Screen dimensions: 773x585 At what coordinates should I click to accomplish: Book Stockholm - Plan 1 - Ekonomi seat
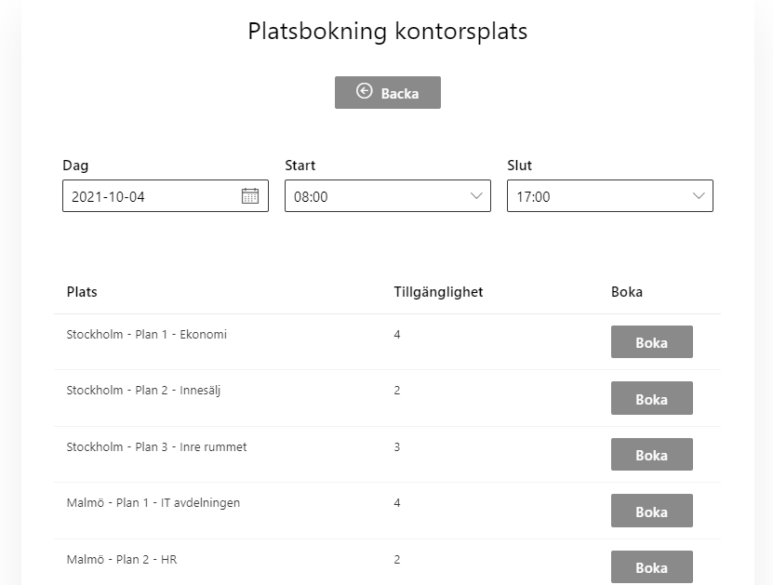pyautogui.click(x=652, y=341)
